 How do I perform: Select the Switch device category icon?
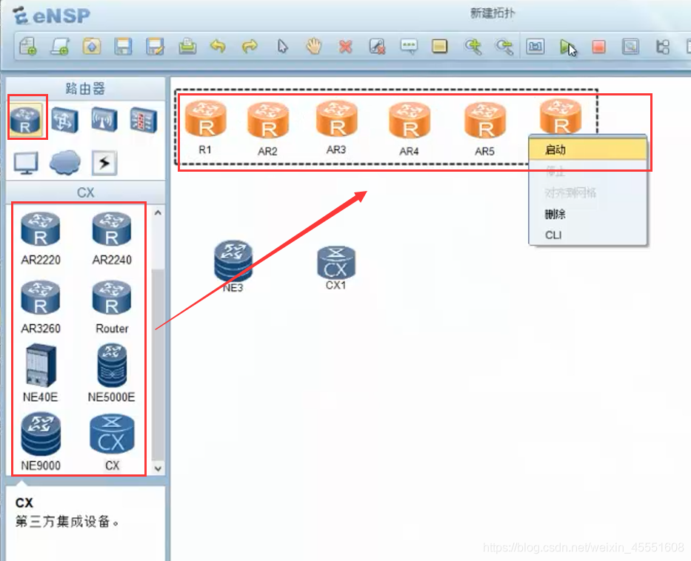coord(65,120)
